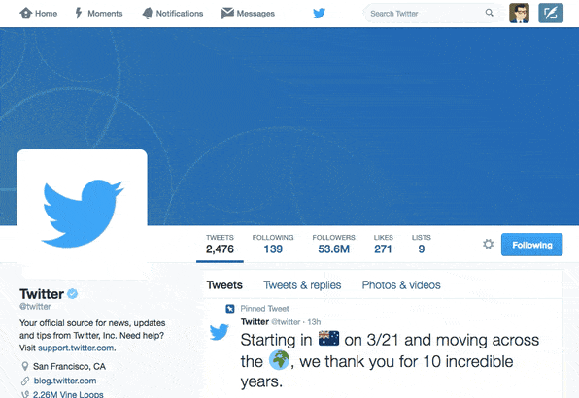The width and height of the screenshot is (579, 398).
Task: Go to the Home icon
Action: click(x=26, y=14)
